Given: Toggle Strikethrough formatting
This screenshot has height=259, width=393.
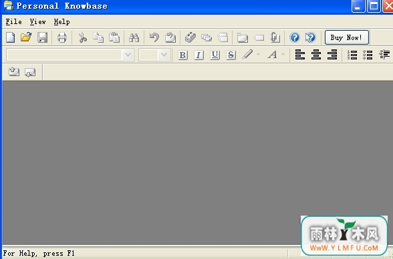Looking at the screenshot, I should pos(231,55).
